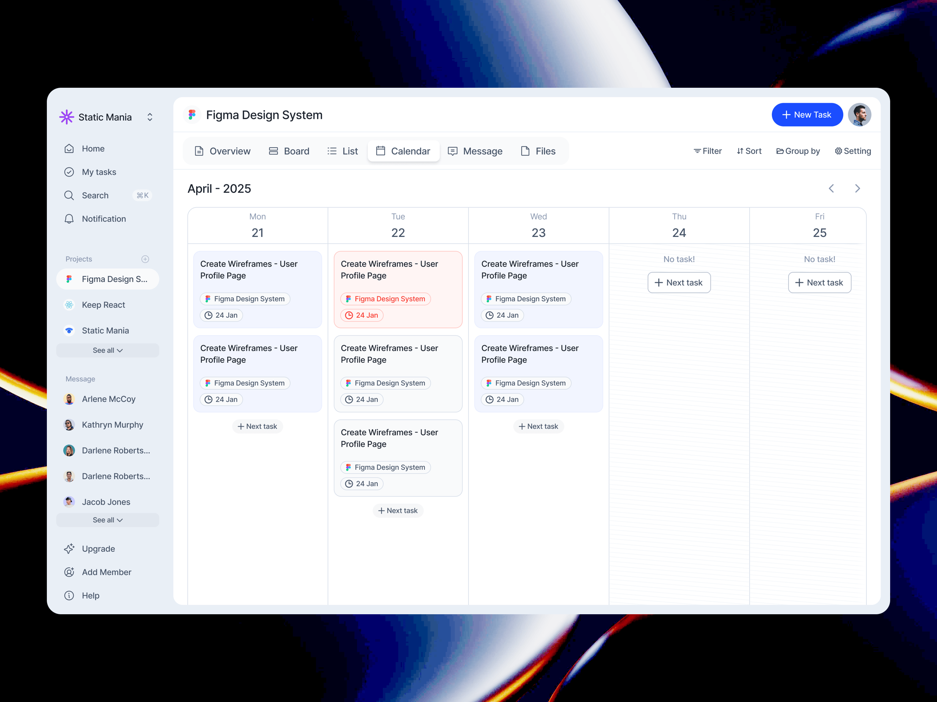Switch to Message tab

[475, 151]
